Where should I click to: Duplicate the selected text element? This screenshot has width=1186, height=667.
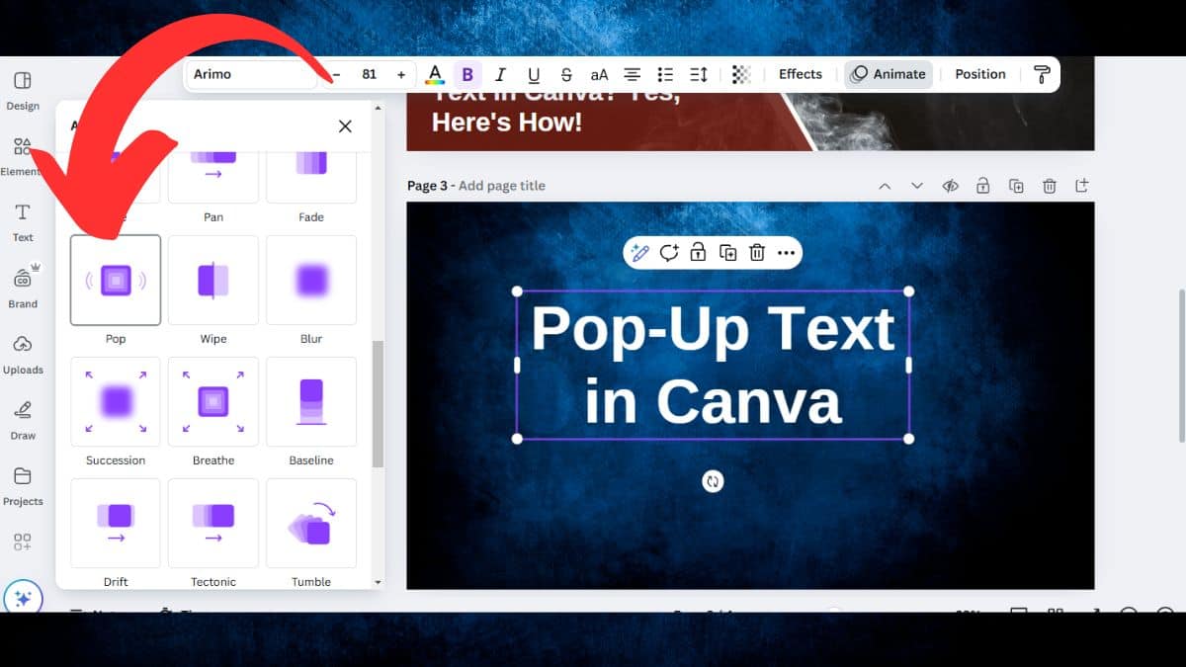coord(728,252)
